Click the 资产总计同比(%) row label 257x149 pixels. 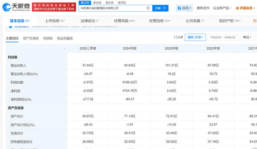pos(22,125)
